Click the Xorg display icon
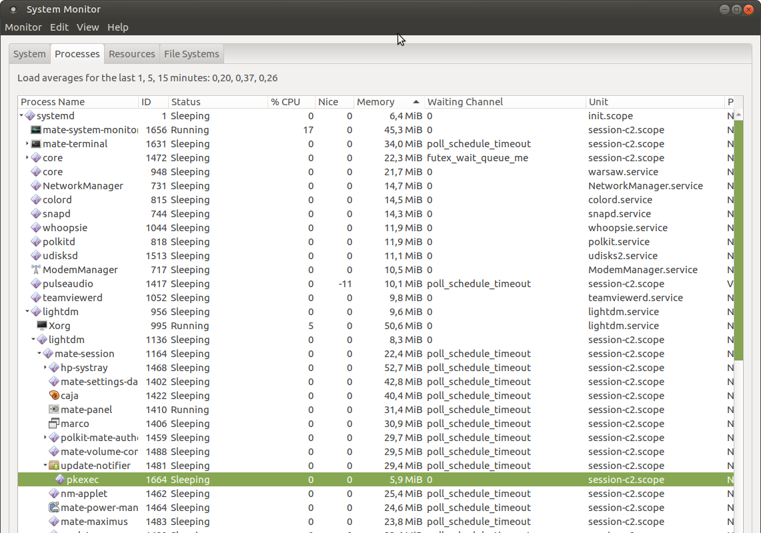 pyautogui.click(x=42, y=326)
